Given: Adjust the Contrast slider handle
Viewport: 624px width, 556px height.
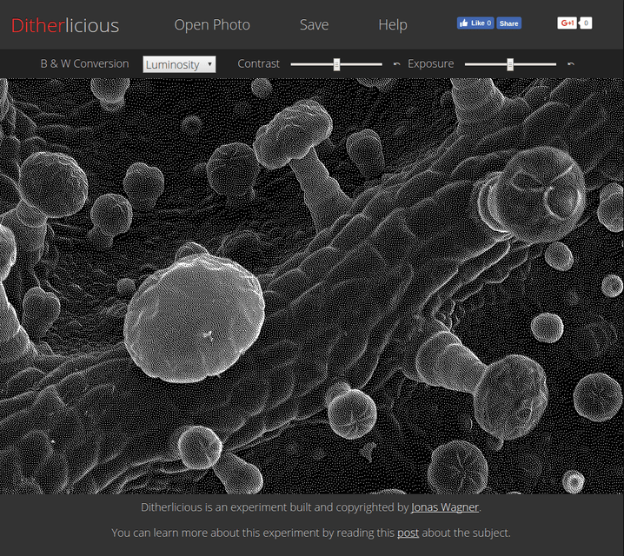Looking at the screenshot, I should click(336, 64).
